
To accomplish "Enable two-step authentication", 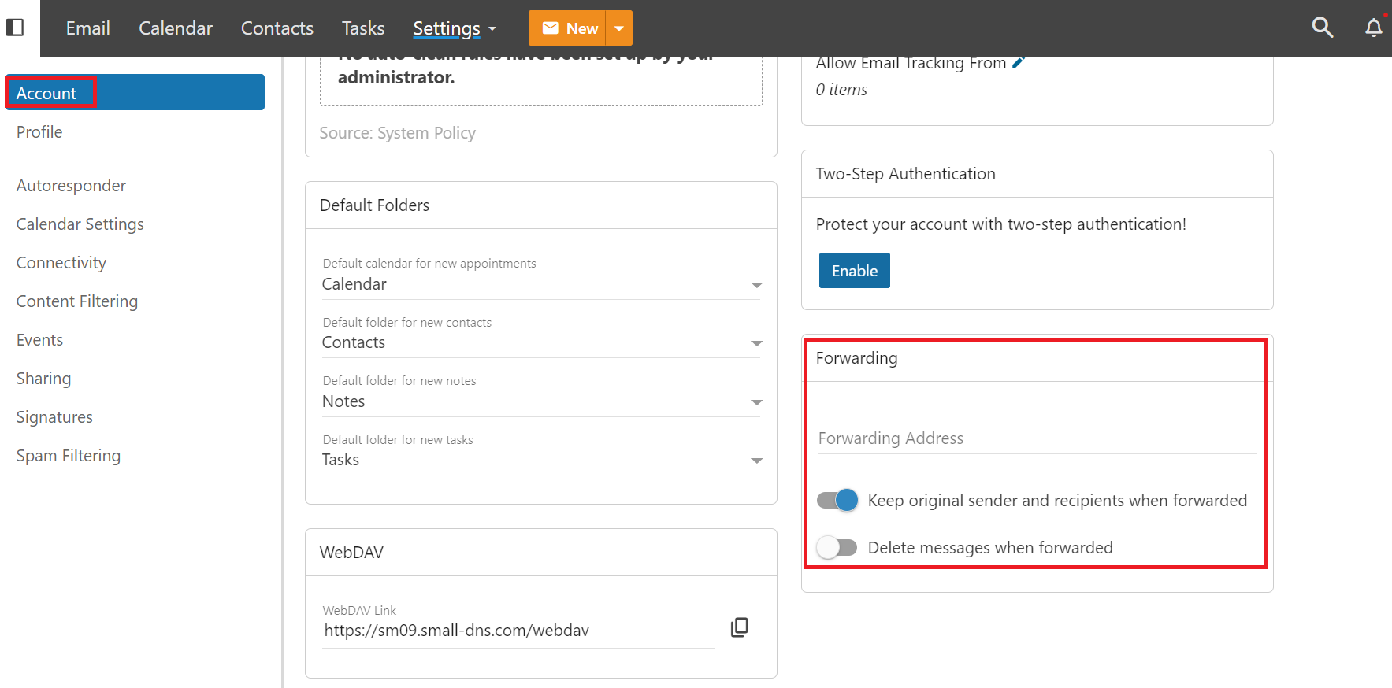I will [854, 271].
